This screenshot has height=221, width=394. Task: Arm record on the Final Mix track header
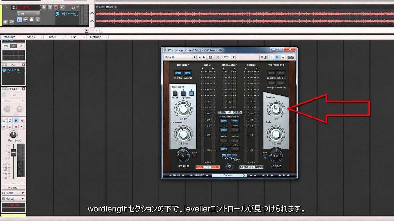tap(56, 7)
